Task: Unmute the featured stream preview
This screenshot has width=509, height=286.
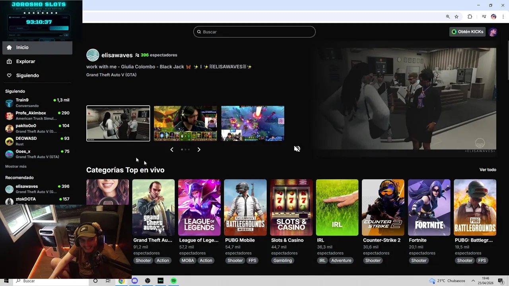Action: tap(297, 149)
